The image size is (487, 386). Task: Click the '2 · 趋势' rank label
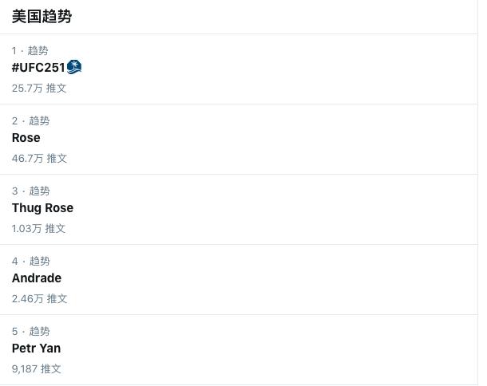(x=31, y=120)
